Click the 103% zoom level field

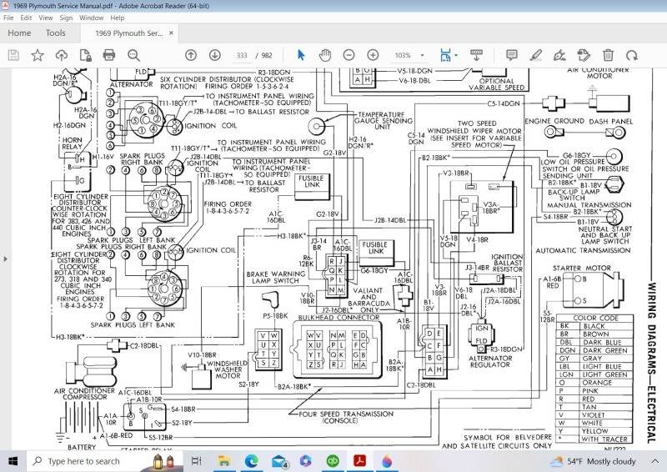pyautogui.click(x=403, y=55)
